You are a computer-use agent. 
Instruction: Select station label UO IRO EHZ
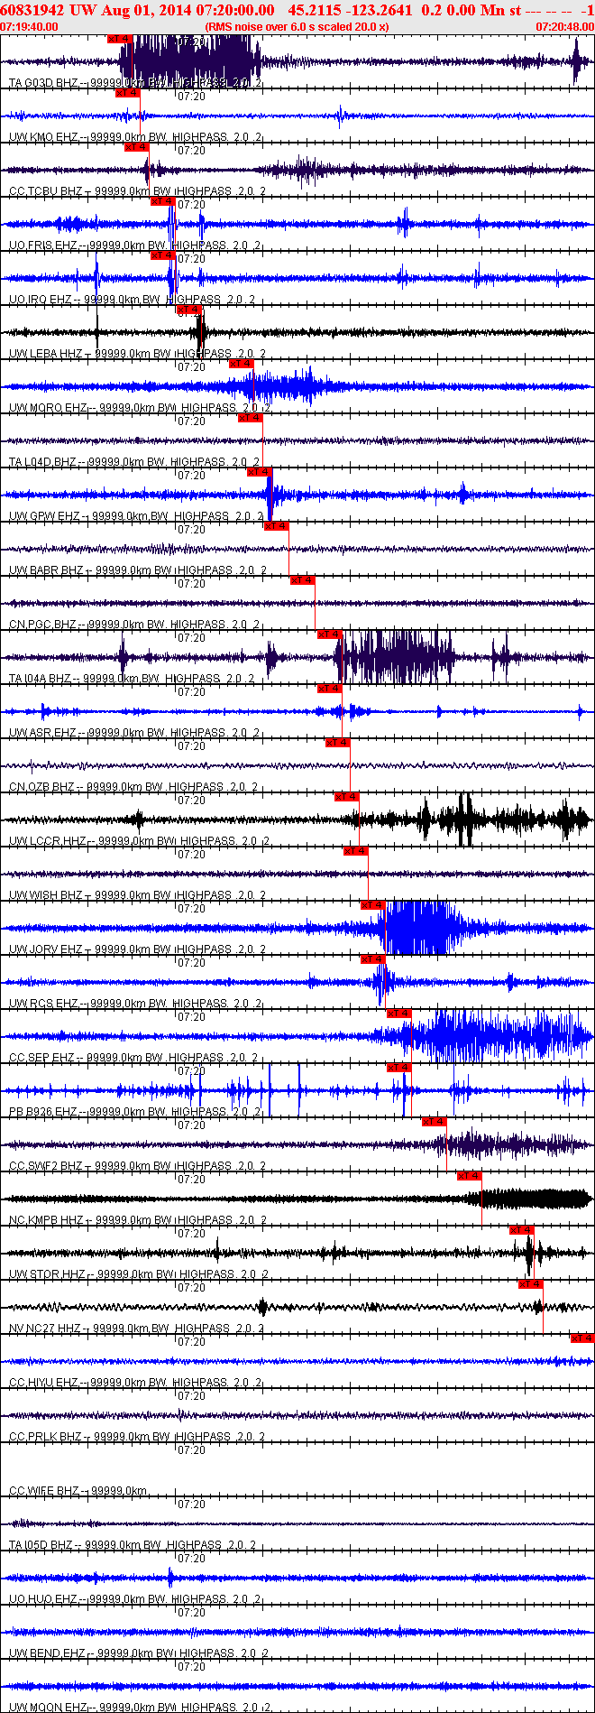(41, 300)
